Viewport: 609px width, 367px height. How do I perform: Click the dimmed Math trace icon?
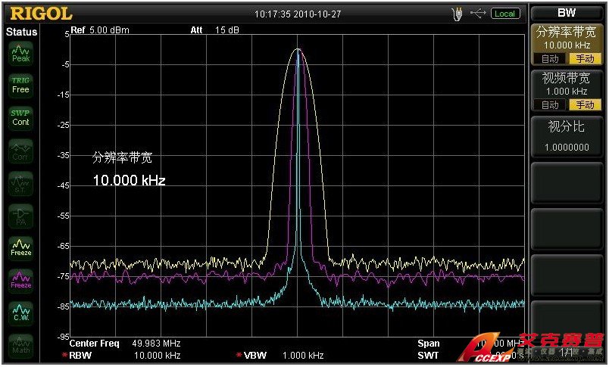[x=20, y=345]
